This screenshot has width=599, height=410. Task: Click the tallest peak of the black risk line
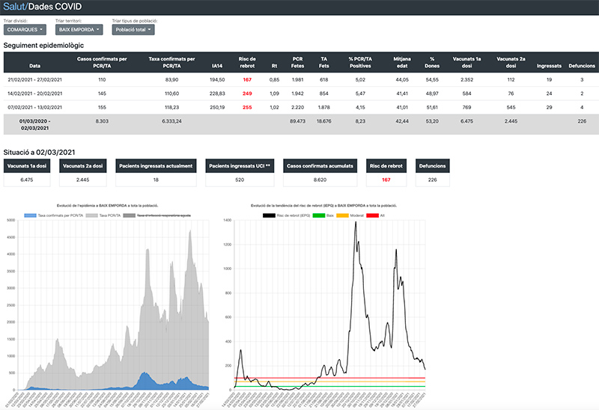pos(356,222)
